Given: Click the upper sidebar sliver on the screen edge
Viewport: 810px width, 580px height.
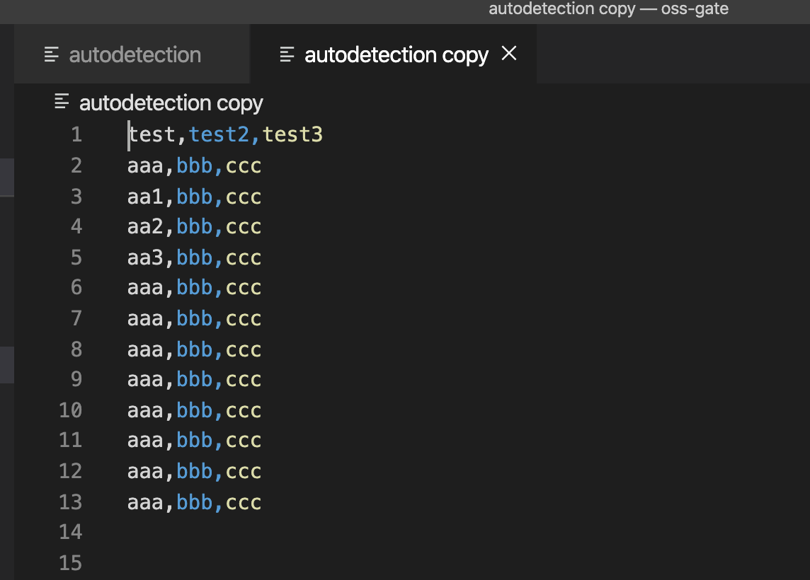Looking at the screenshot, I should [x=6, y=177].
